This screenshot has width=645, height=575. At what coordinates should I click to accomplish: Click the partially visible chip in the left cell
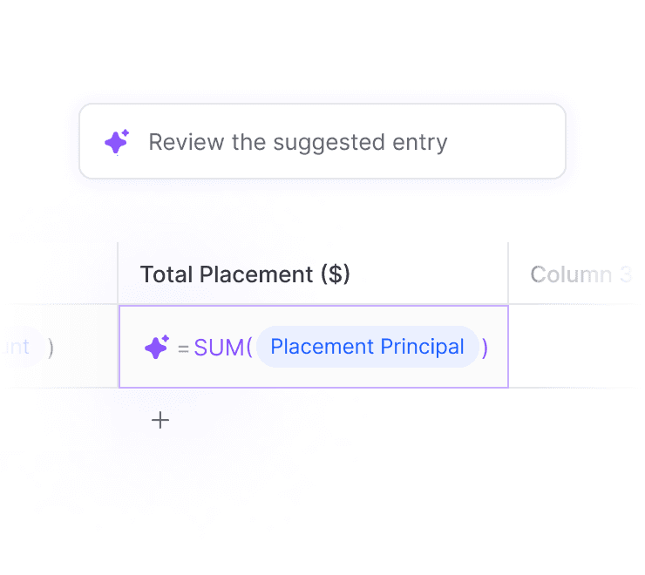pos(19,347)
